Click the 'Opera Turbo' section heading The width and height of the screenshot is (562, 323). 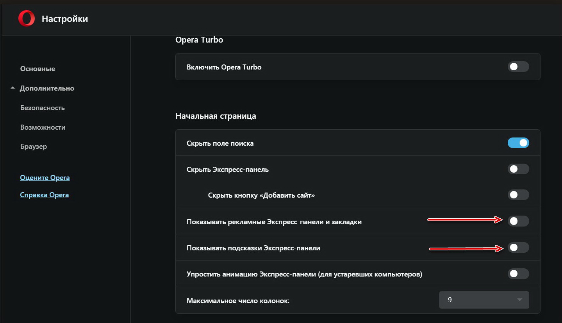pyautogui.click(x=199, y=40)
